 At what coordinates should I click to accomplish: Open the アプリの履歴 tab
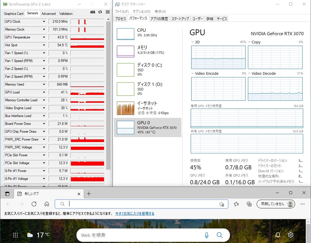(x=159, y=19)
